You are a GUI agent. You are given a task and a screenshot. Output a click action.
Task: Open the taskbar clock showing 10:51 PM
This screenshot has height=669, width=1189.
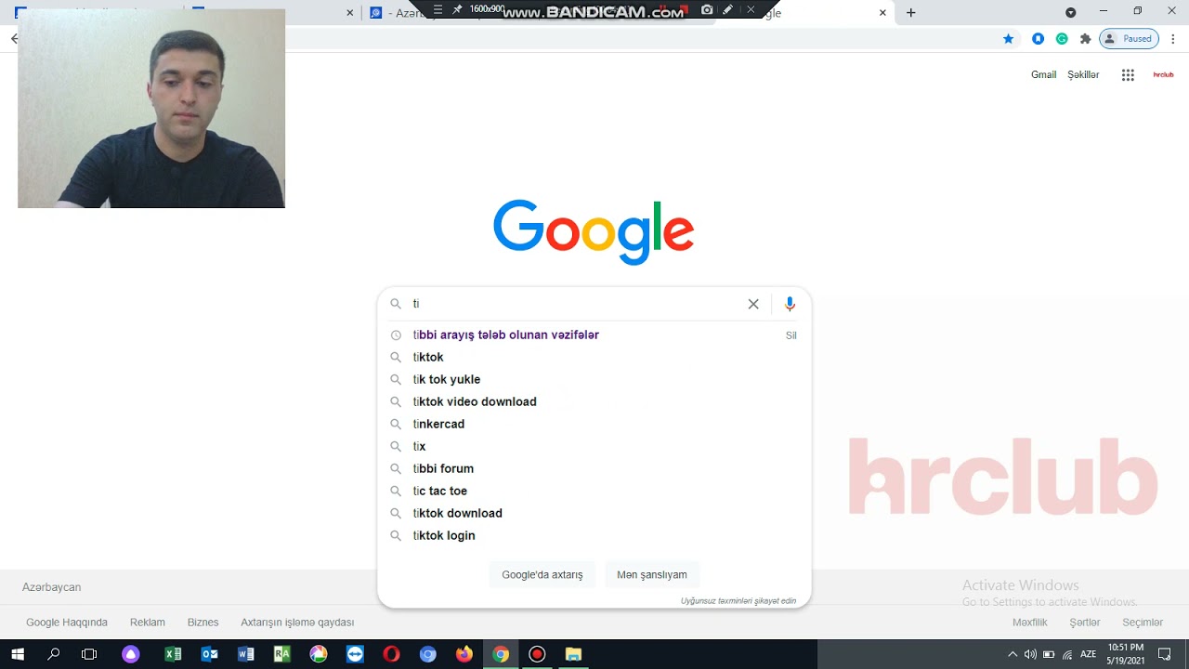pos(1126,654)
